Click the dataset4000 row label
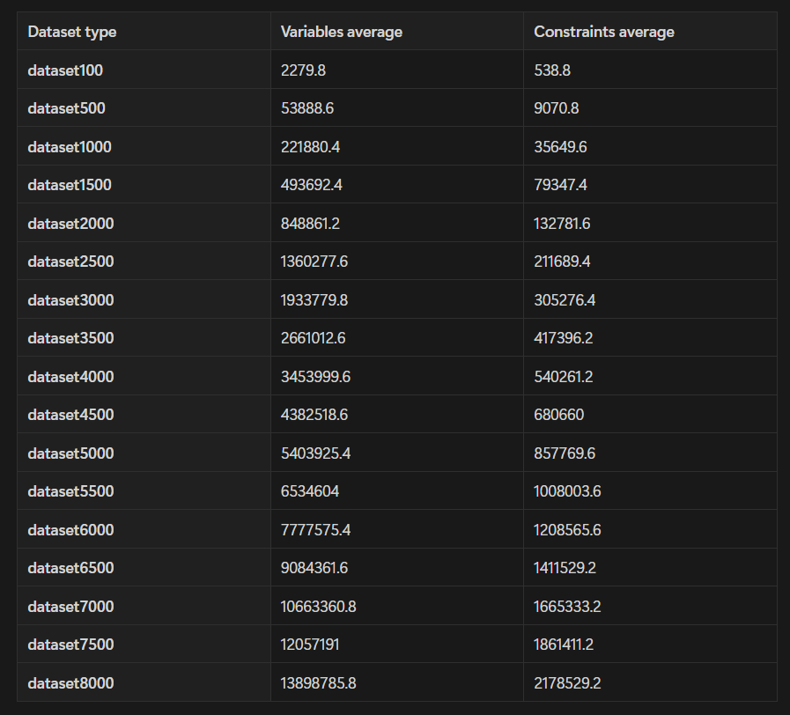790x715 pixels. tap(70, 376)
